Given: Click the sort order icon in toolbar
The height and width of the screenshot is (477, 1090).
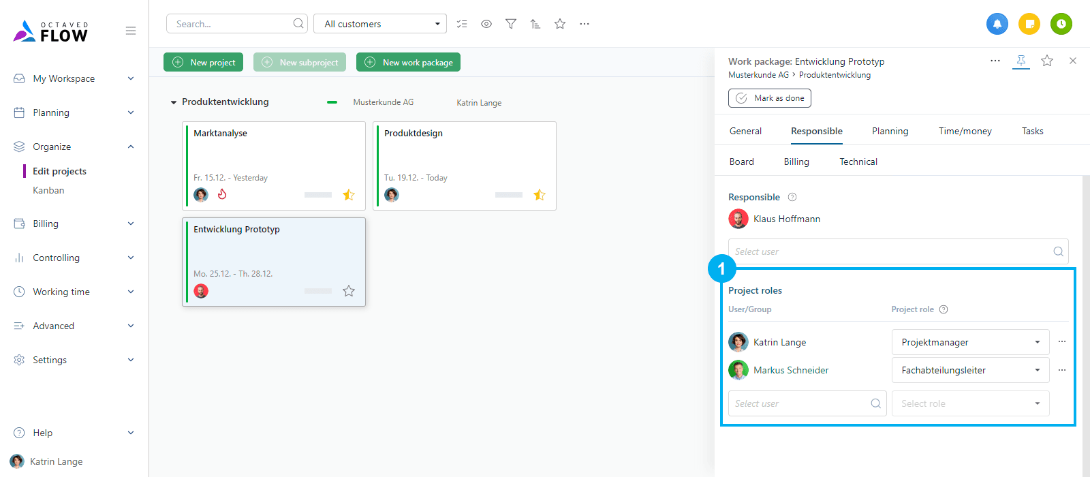Looking at the screenshot, I should [x=535, y=24].
